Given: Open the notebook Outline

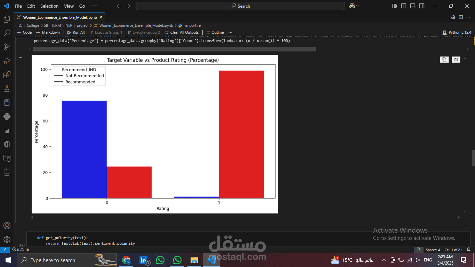Looking at the screenshot, I should [x=215, y=32].
